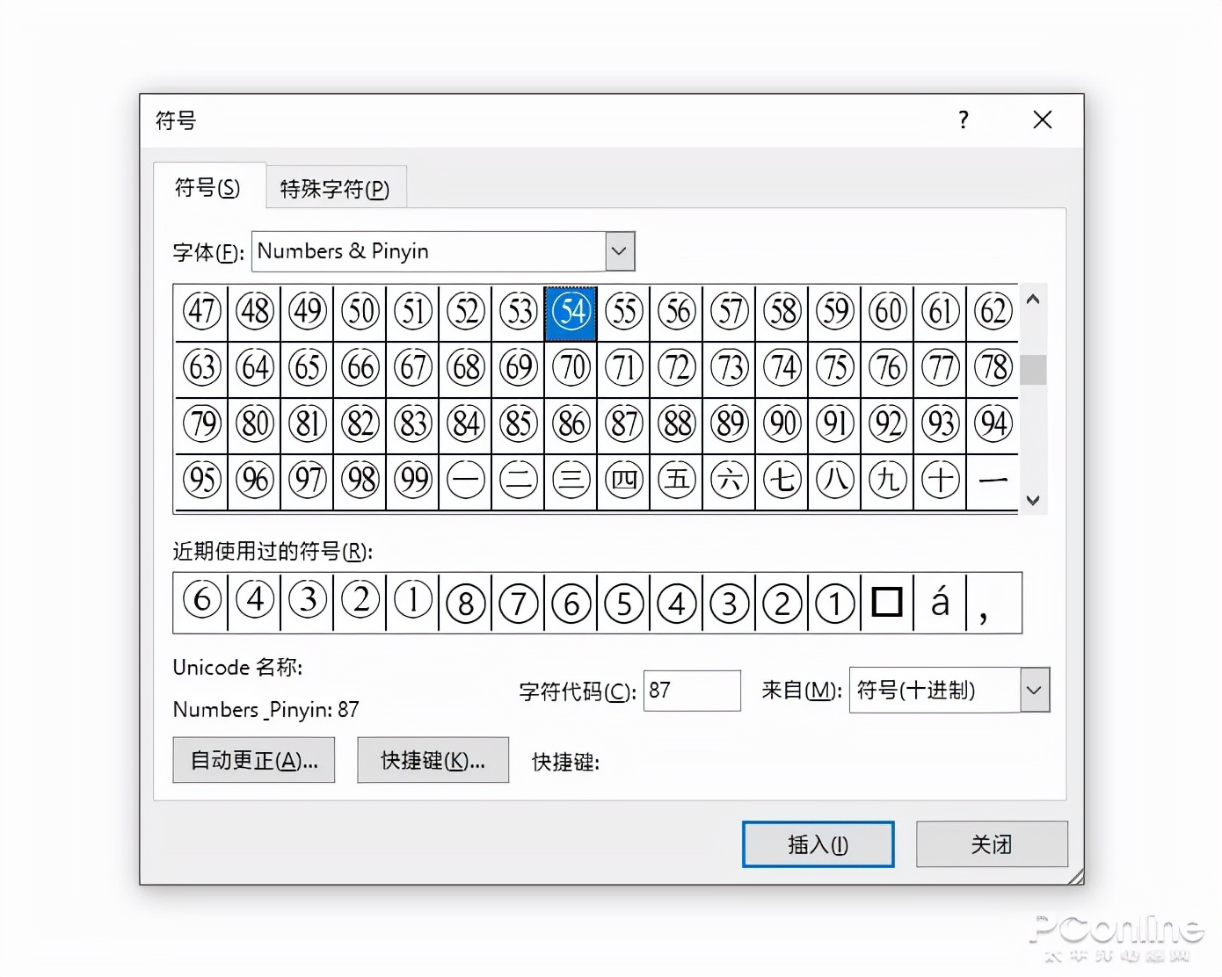Select the circled Chinese numeral 四 symbol
The image size is (1222, 977).
click(x=623, y=480)
